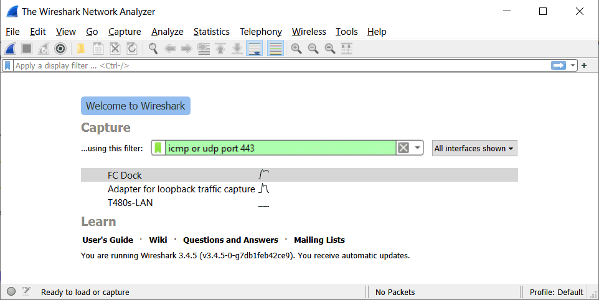Screen dimensions: 599x300
Task: Zoom in main window text
Action: (296, 49)
